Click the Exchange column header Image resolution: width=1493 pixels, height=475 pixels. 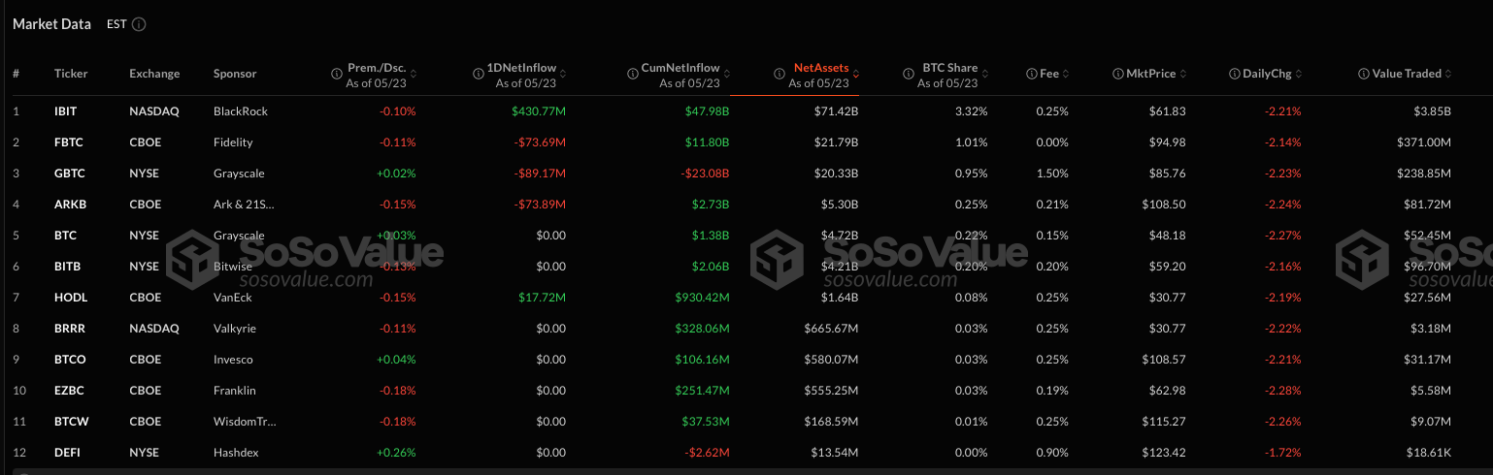pos(154,74)
